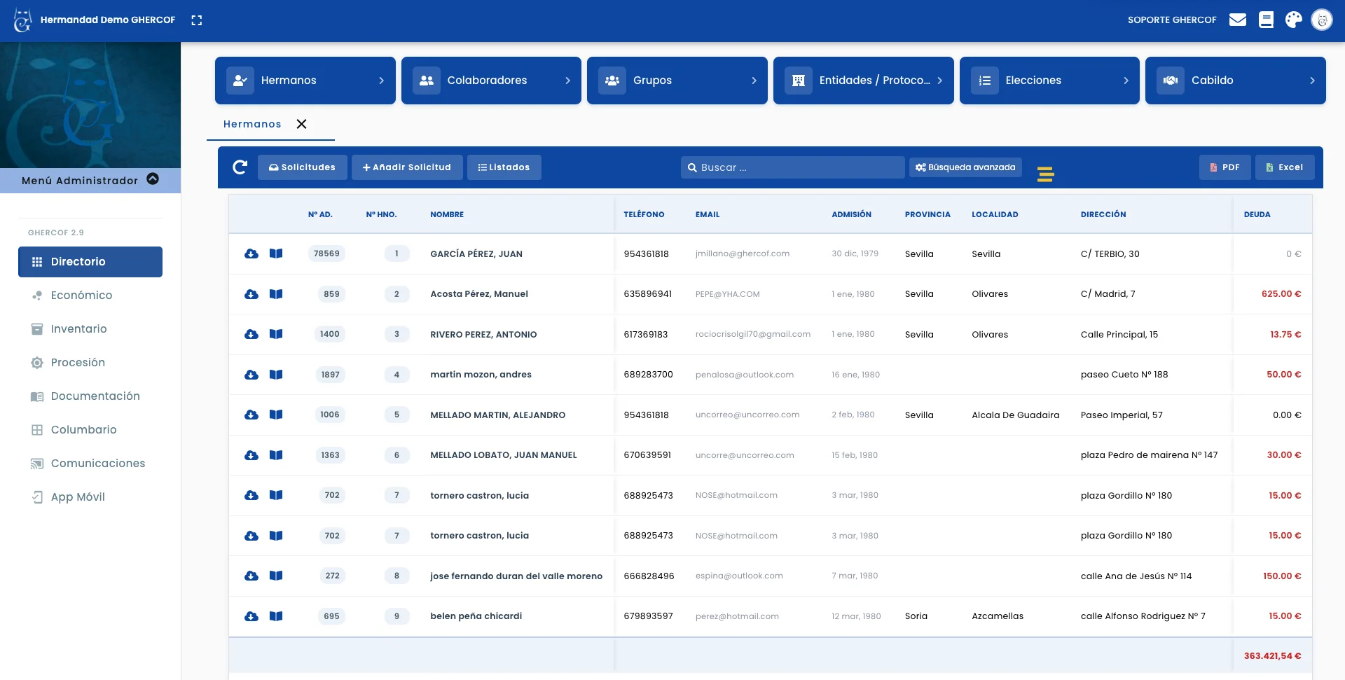Open Comunicaciones in the sidebar
This screenshot has height=680, width=1345.
tap(90, 464)
